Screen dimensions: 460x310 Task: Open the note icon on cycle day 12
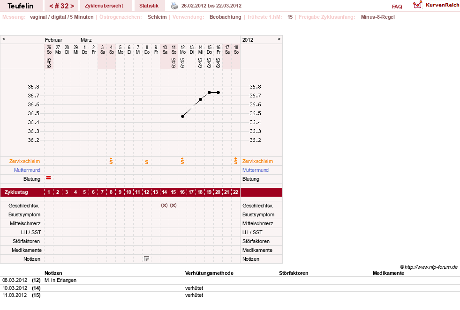146,259
